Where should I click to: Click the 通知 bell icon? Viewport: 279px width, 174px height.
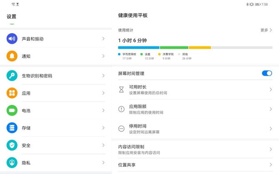click(x=12, y=56)
